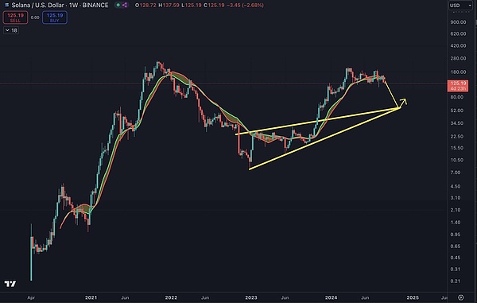
Task: Click the purple data source icon
Action: click(x=125, y=6)
